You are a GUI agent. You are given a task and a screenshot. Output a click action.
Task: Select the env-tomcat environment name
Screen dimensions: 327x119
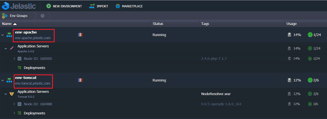click(x=26, y=78)
